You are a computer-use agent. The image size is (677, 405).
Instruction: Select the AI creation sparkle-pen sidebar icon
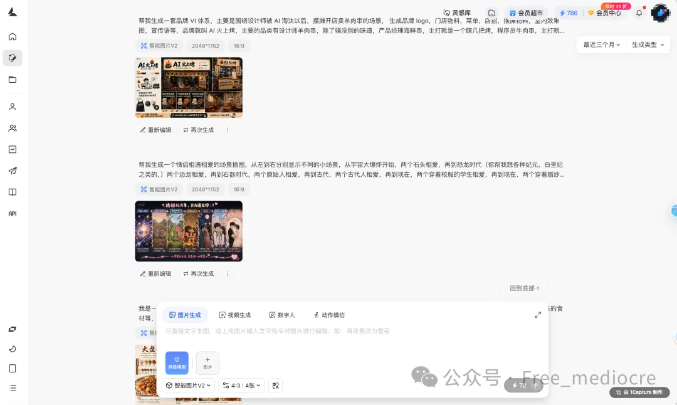coord(13,58)
